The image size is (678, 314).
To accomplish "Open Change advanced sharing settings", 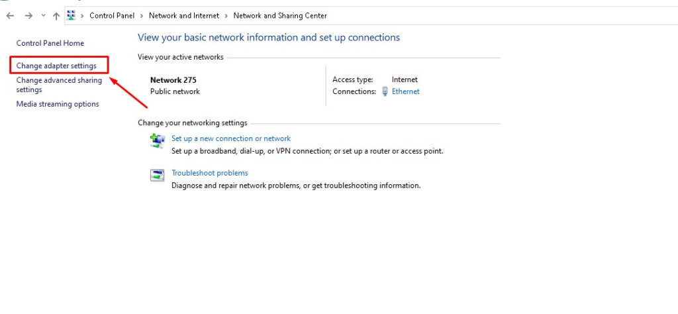I will pos(59,85).
